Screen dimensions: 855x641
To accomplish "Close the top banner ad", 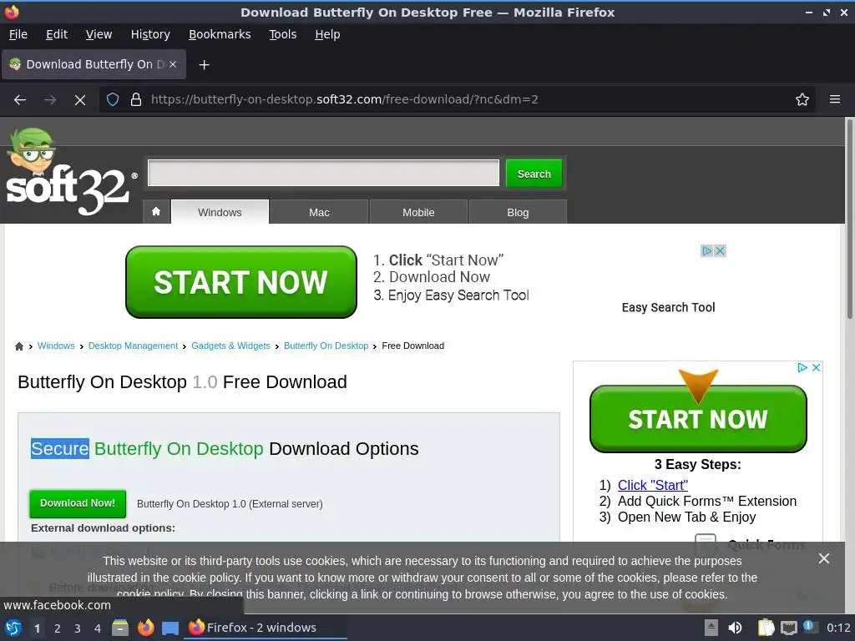I will [721, 250].
